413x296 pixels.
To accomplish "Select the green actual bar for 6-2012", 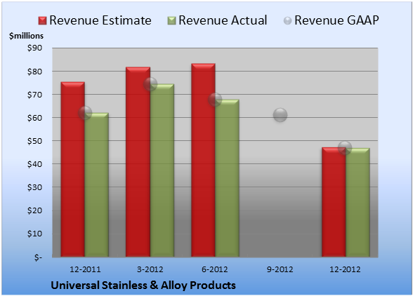I will tap(227, 178).
